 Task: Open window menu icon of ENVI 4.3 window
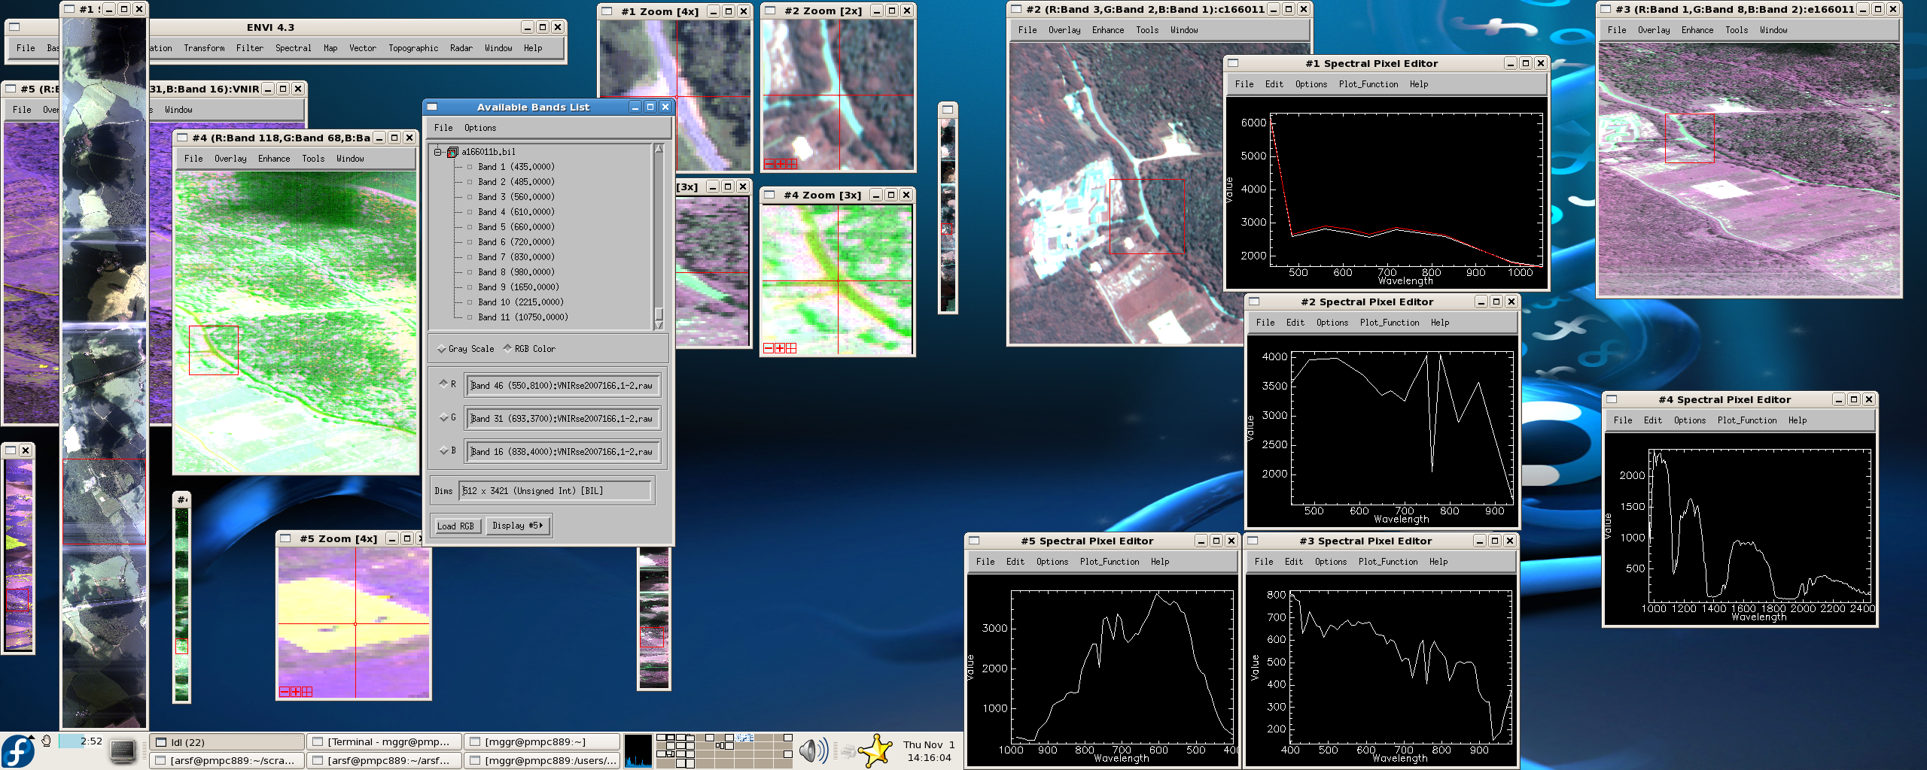point(13,27)
